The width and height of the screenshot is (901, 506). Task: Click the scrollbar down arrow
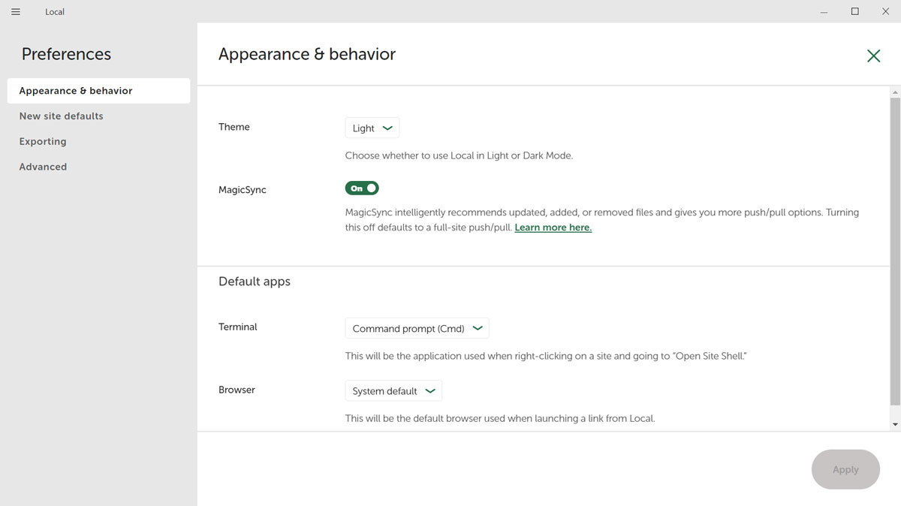pyautogui.click(x=894, y=425)
